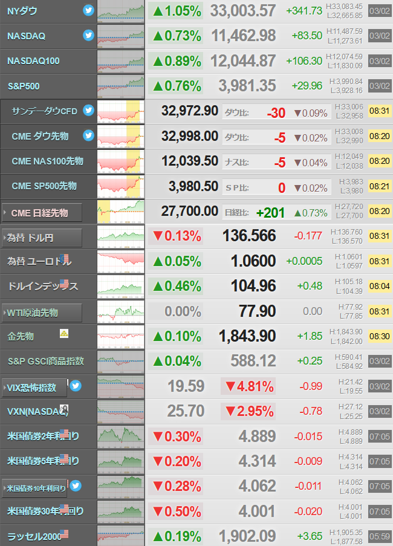
Task: Click the ラッセル2000 timestamp 05:59
Action: (380, 536)
